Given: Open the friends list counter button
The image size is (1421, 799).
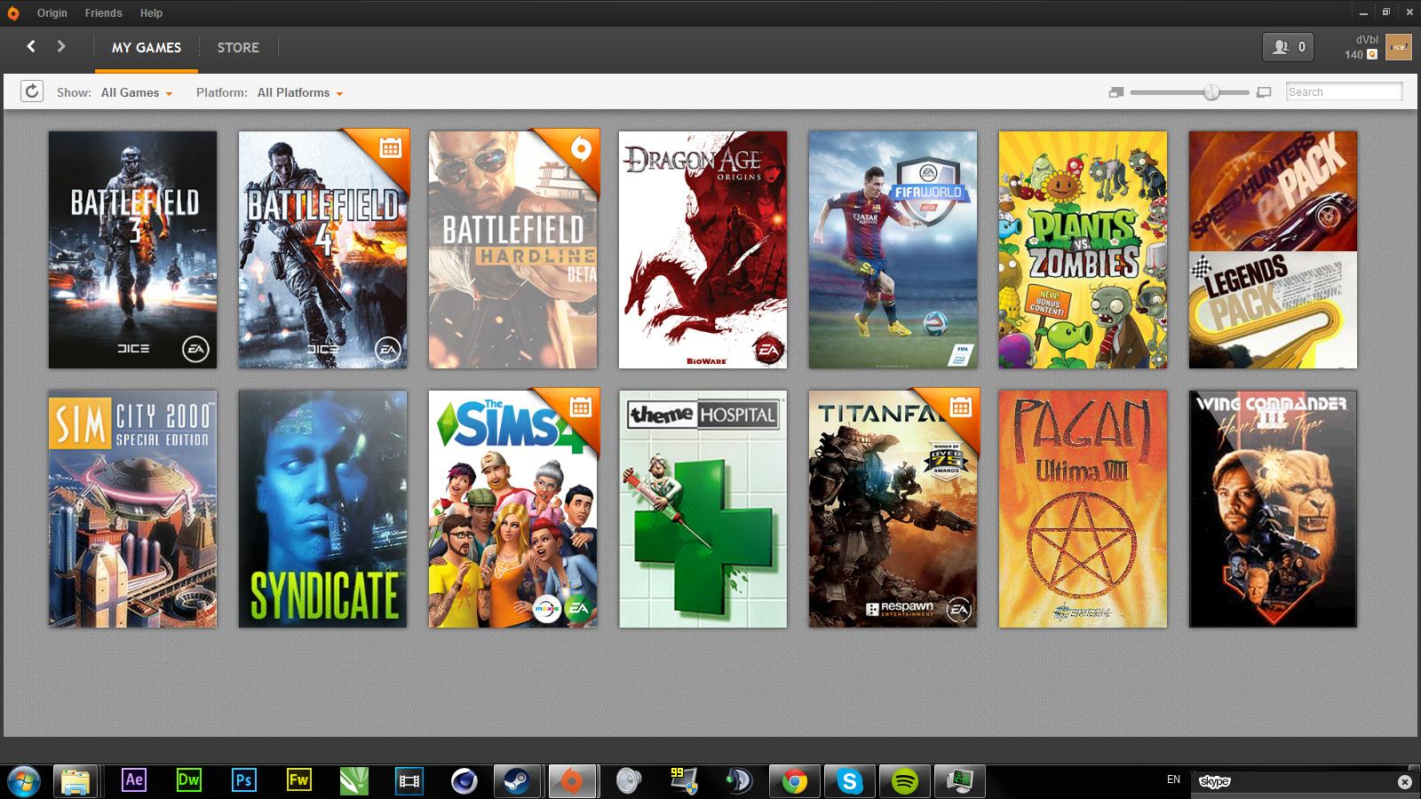Looking at the screenshot, I should pyautogui.click(x=1288, y=47).
